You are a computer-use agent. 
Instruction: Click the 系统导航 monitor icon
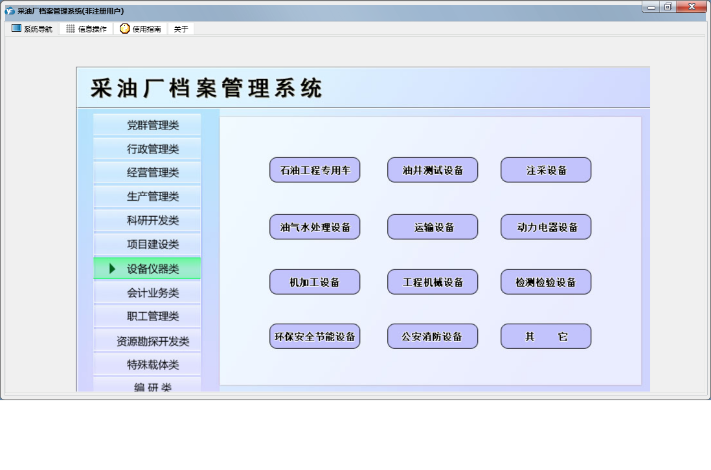[16, 28]
